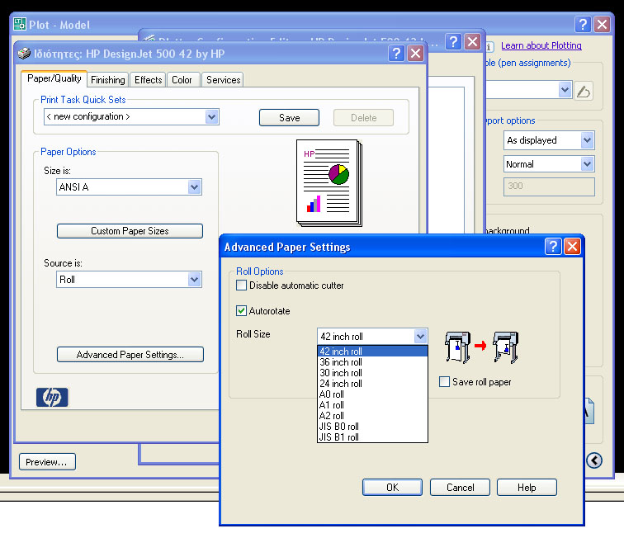Click the help icon in Plot - Model title bar
Image resolution: width=624 pixels, height=538 pixels.
[x=583, y=25]
